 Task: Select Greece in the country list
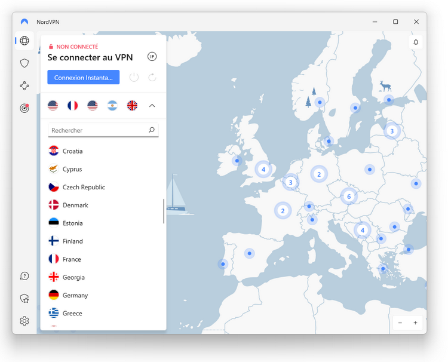(103, 313)
